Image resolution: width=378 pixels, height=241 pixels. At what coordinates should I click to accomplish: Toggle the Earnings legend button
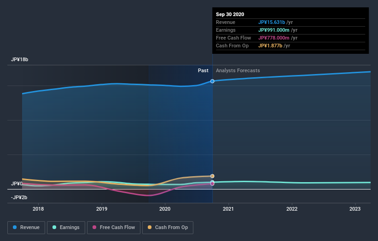pyautogui.click(x=66, y=228)
